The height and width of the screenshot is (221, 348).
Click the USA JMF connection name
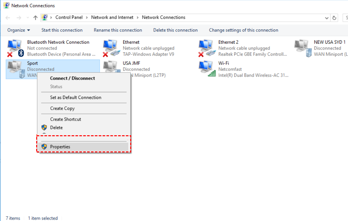tap(132, 63)
